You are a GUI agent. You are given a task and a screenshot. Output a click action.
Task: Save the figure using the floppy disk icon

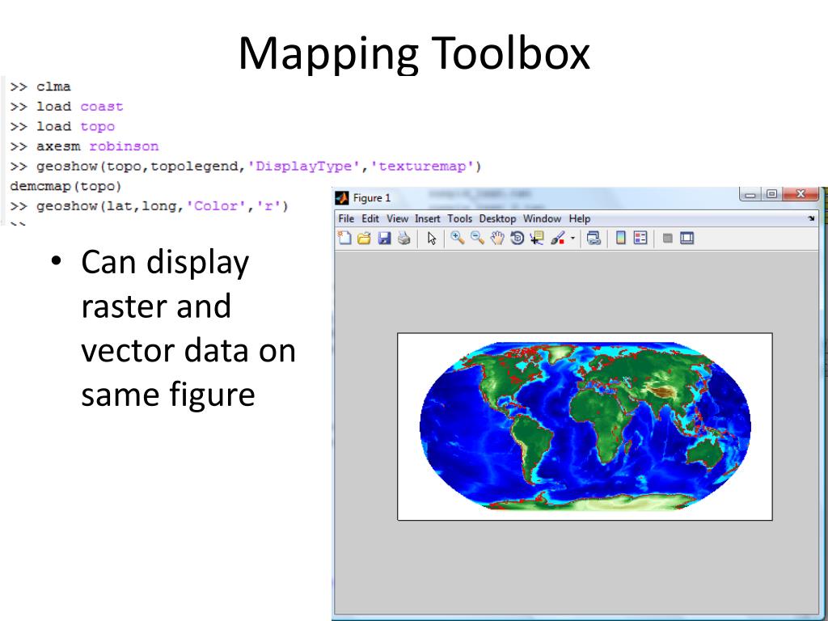tap(384, 239)
